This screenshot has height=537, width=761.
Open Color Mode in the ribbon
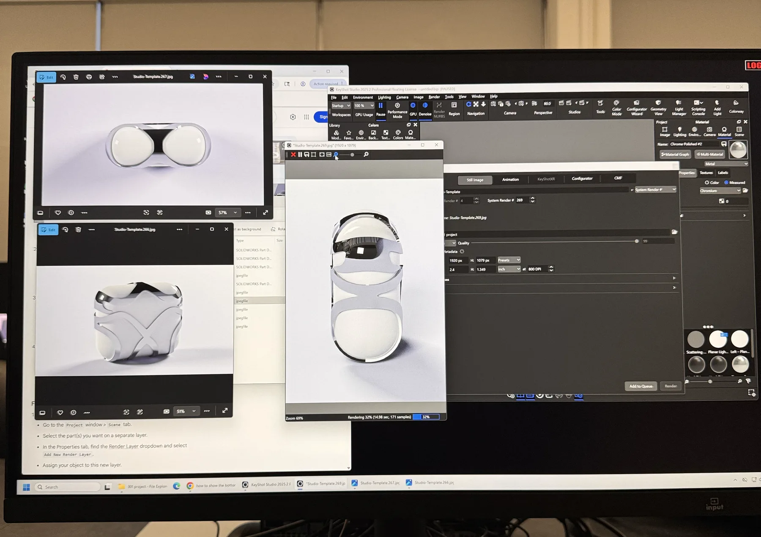coord(616,108)
